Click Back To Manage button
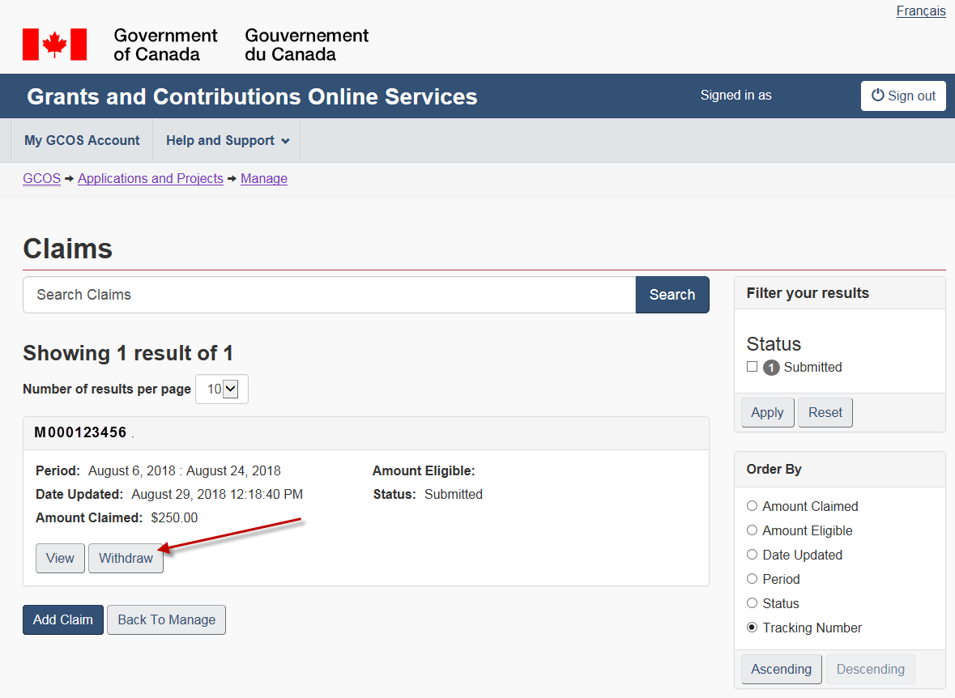Viewport: 955px width, 698px height. pyautogui.click(x=166, y=619)
